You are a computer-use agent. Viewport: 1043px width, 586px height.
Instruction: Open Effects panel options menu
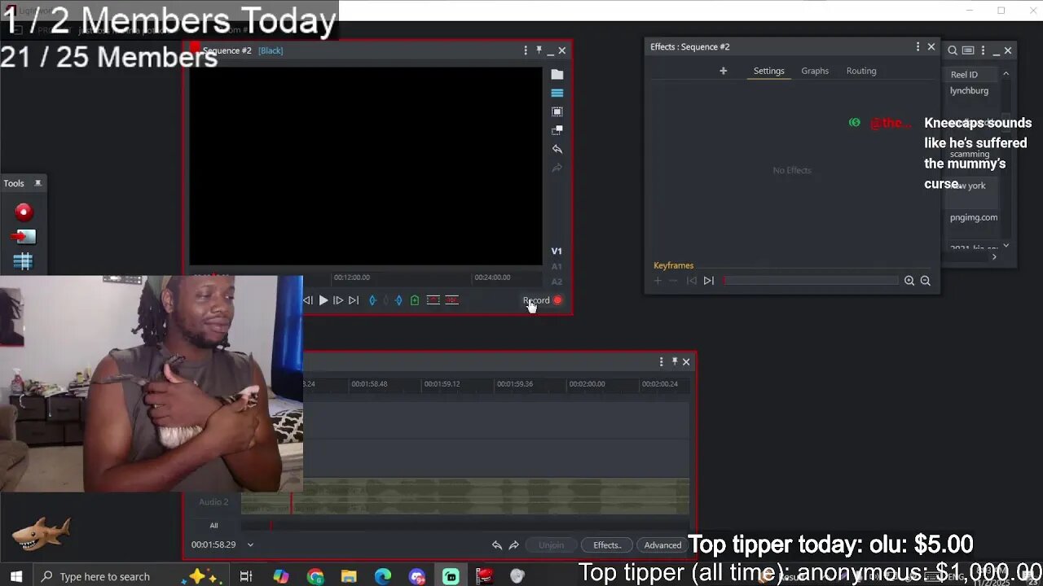(x=918, y=47)
